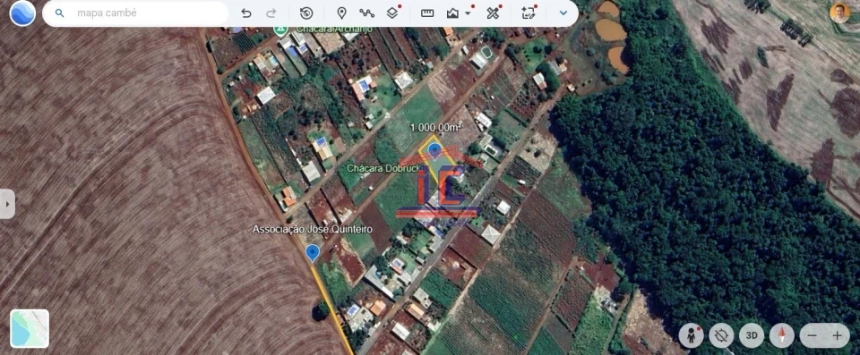Zoom out with minus button
The image size is (860, 355).
point(813,336)
